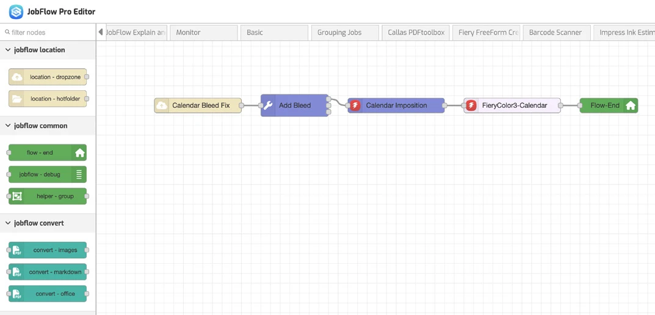Click wrench icon on Add Bleed node
The image size is (655, 315).
tap(268, 105)
